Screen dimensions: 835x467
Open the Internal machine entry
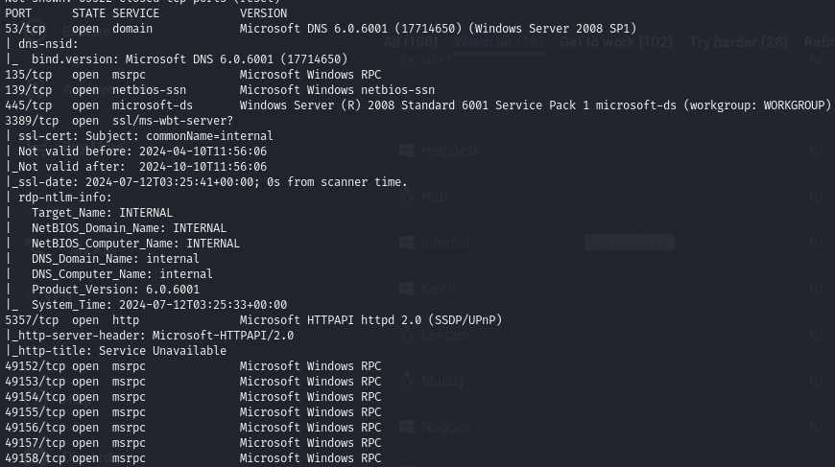click(446, 243)
